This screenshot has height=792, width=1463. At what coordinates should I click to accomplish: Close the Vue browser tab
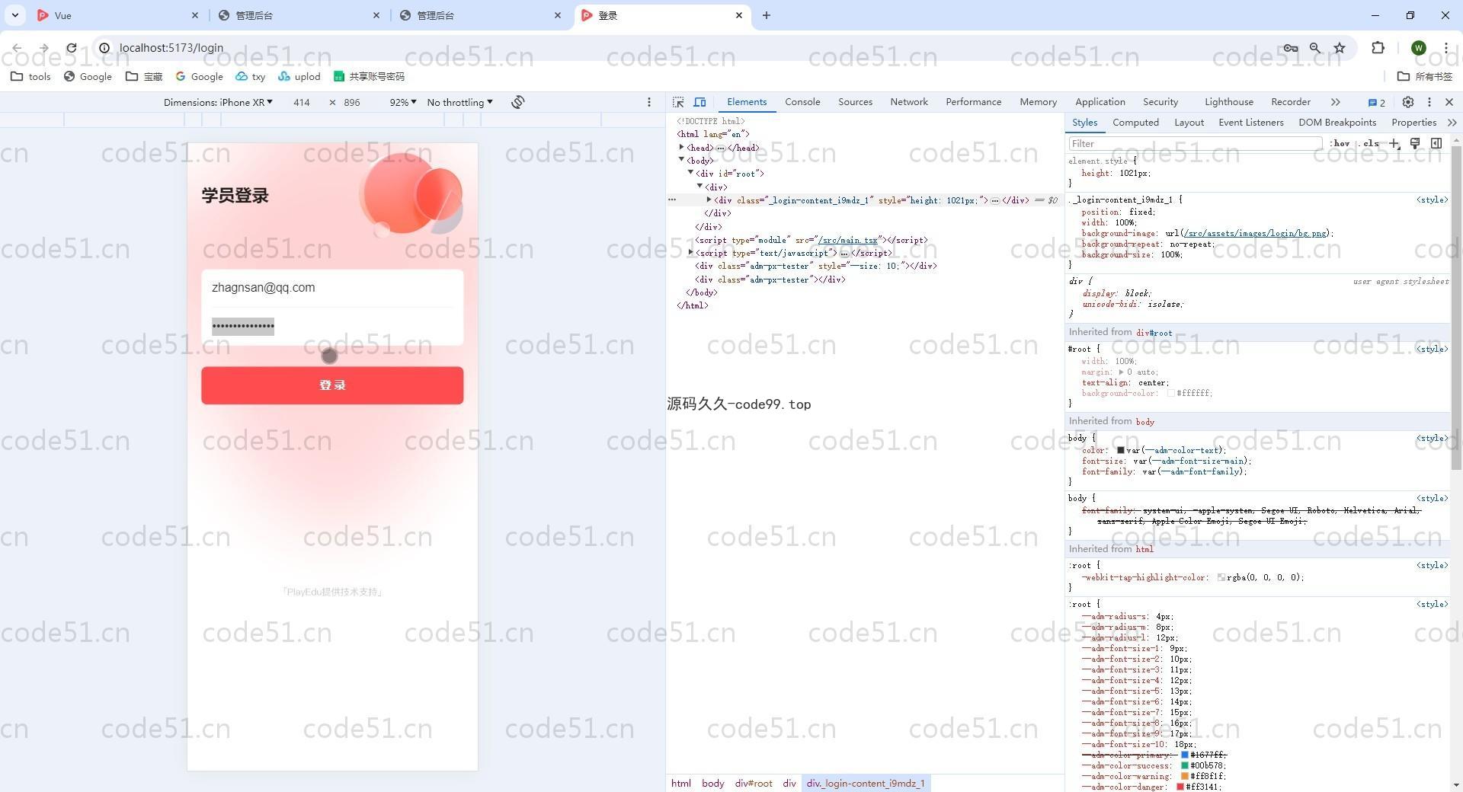[195, 15]
